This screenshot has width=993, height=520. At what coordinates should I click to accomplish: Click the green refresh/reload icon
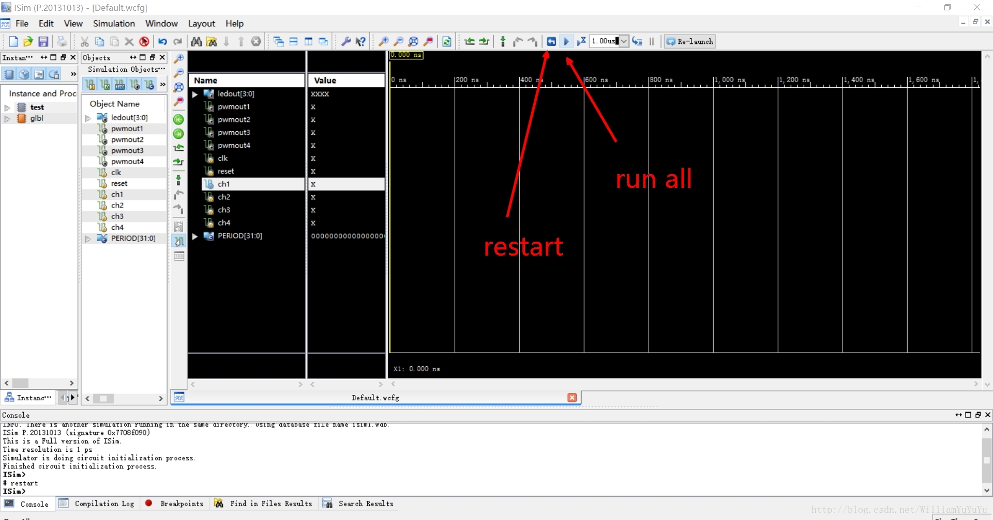click(447, 41)
